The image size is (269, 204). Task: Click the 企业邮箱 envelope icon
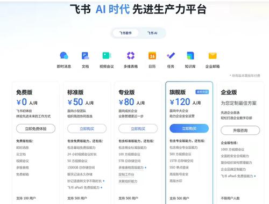coord(213,56)
